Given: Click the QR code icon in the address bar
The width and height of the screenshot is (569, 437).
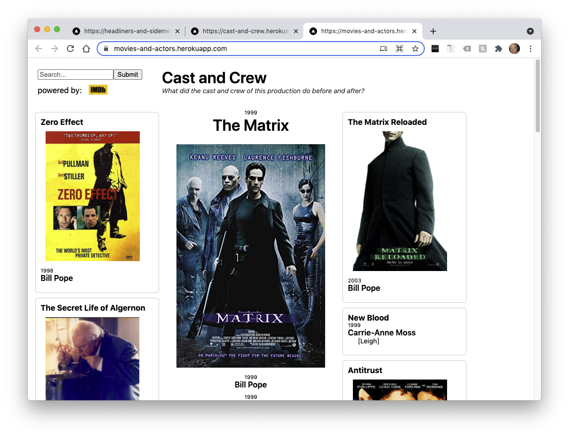Looking at the screenshot, I should [399, 49].
